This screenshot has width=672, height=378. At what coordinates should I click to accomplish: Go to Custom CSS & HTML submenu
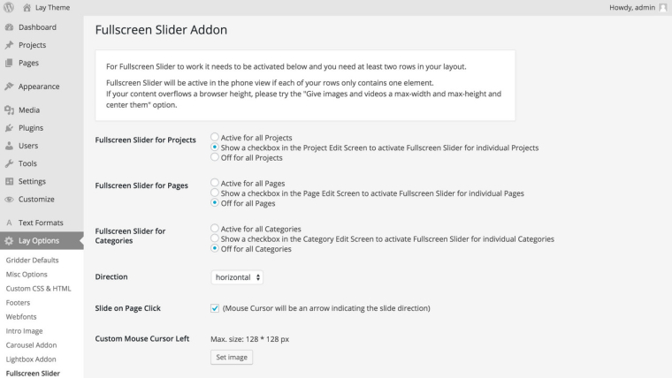(x=38, y=289)
